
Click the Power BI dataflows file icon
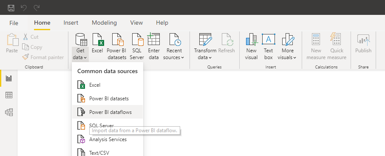pos(81,112)
